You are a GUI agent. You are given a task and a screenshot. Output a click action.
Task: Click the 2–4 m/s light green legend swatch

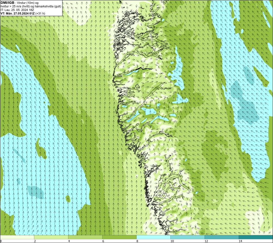pos(51,237)
